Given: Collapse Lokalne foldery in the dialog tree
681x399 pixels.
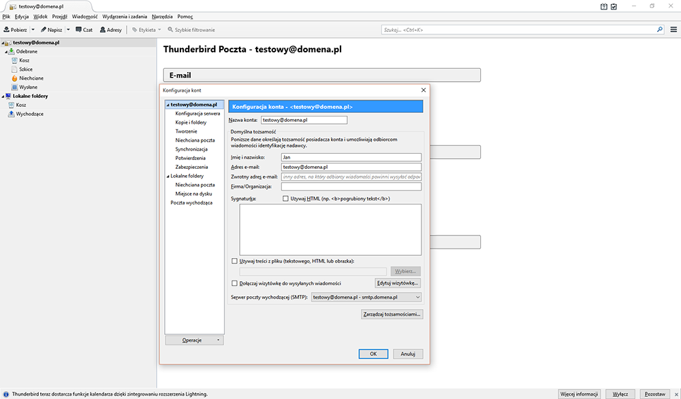Looking at the screenshot, I should 168,176.
